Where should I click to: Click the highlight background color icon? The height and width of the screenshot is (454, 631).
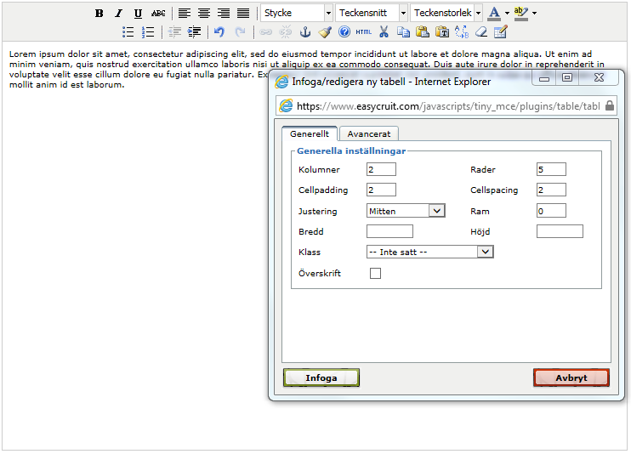click(x=521, y=14)
